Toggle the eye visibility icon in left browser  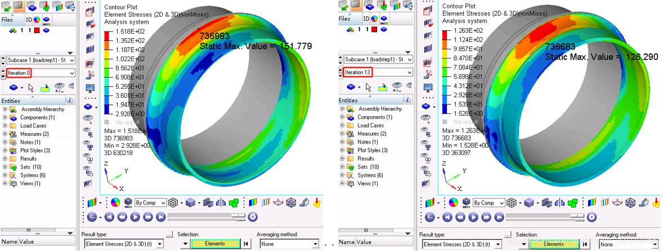click(x=60, y=87)
